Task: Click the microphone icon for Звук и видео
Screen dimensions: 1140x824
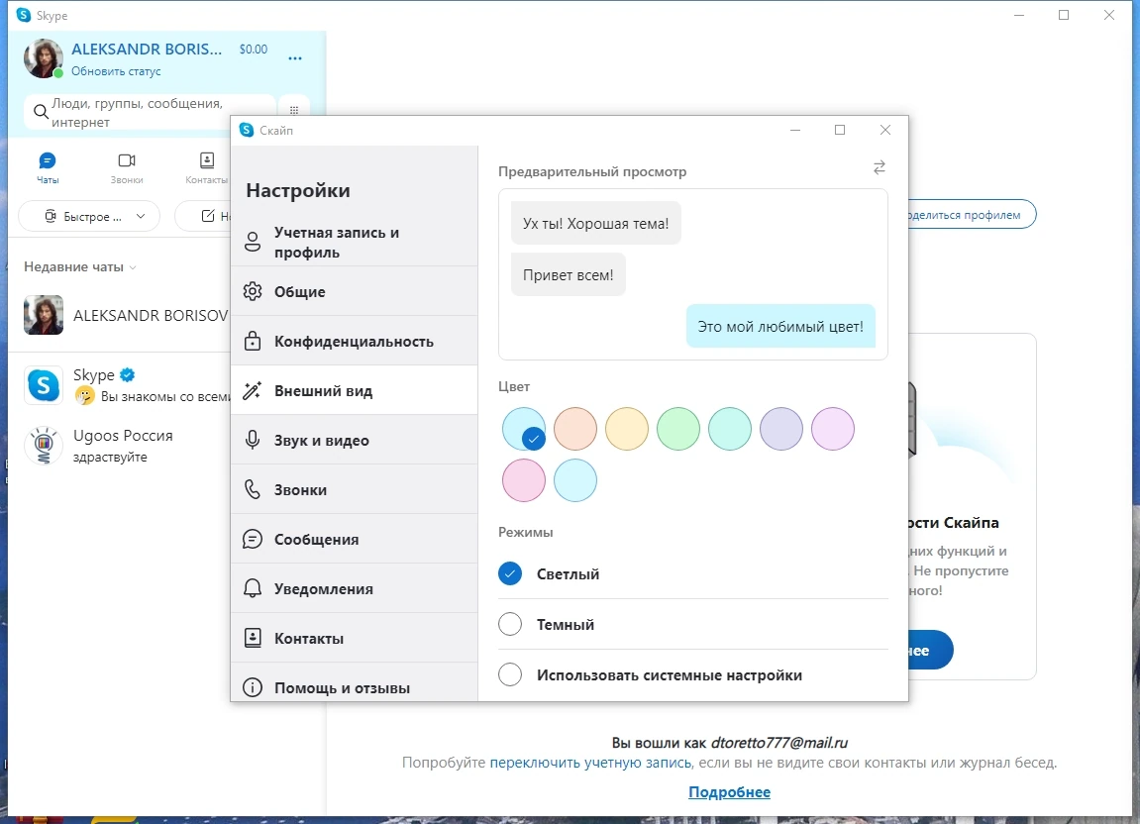Action: (x=253, y=440)
